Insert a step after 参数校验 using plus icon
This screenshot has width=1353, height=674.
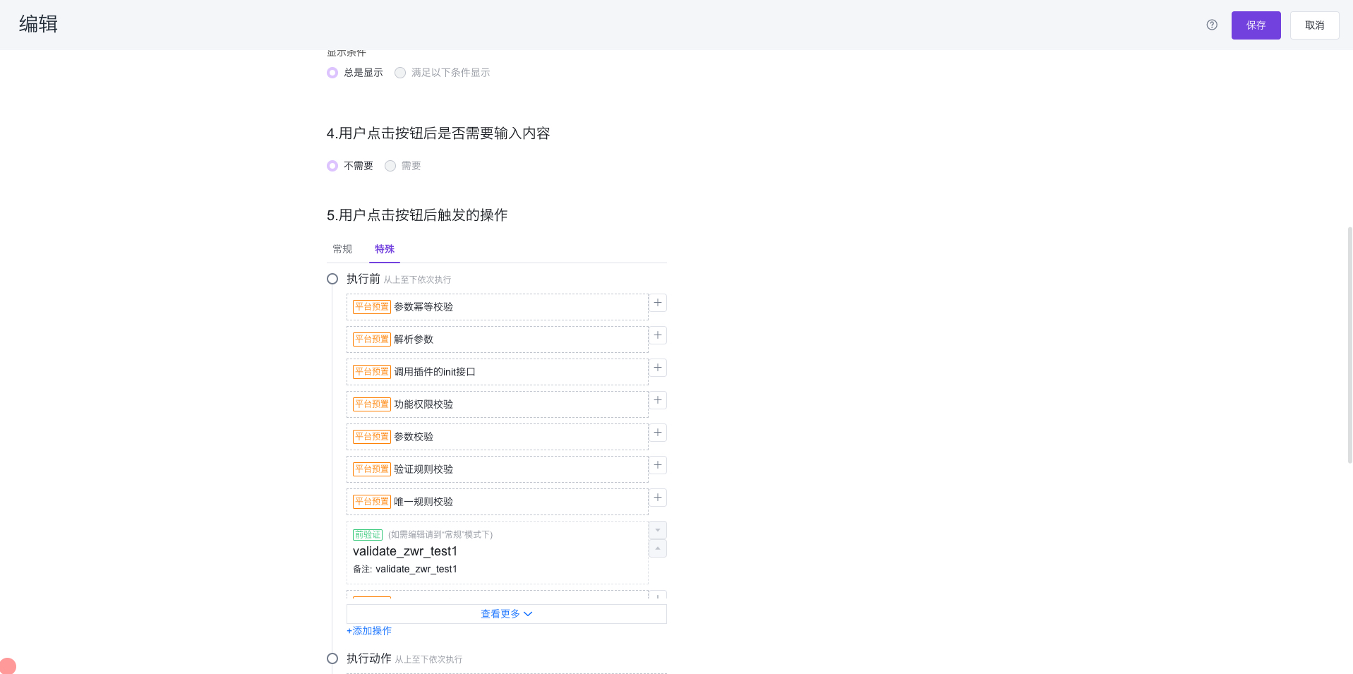tap(657, 432)
